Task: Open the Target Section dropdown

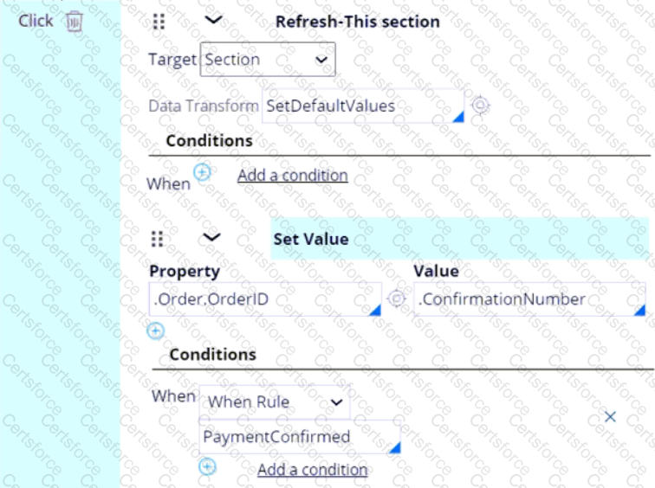Action: [x=268, y=59]
